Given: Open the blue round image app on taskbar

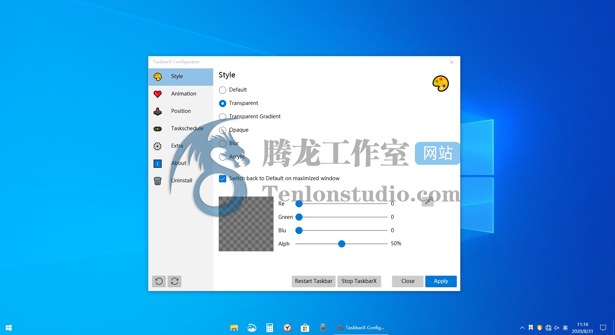Looking at the screenshot, I should point(252,328).
